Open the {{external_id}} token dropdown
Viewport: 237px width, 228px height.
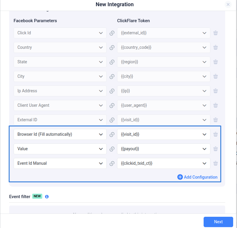point(163,33)
